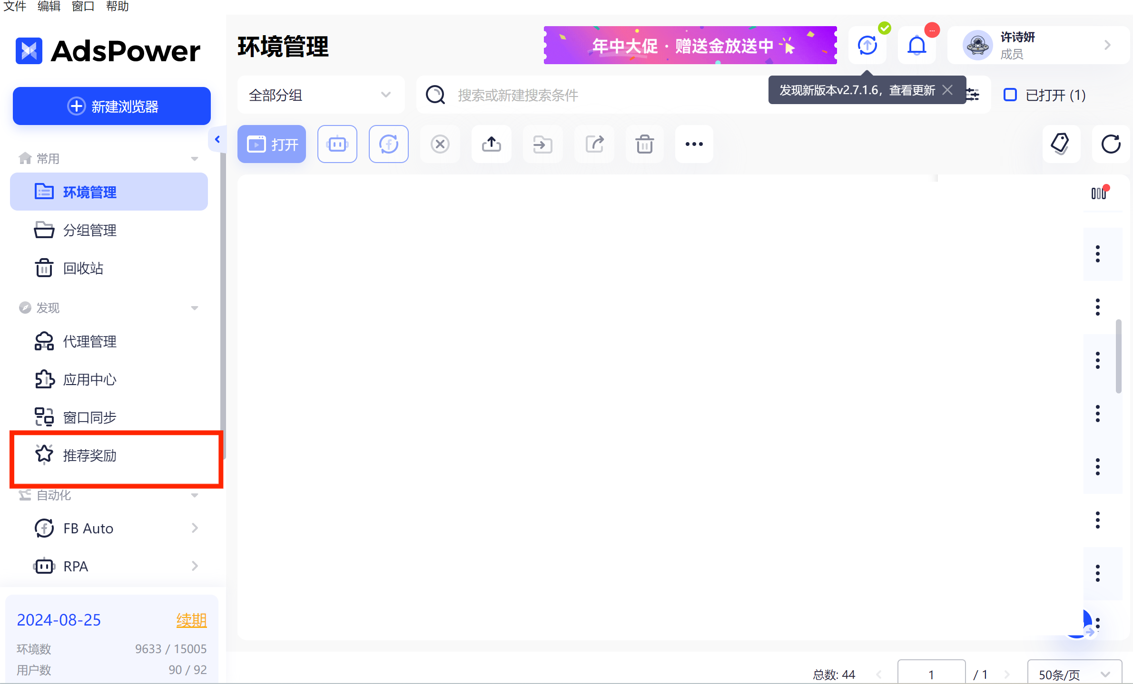Click the 续期 renewal link
The width and height of the screenshot is (1133, 684).
191,620
